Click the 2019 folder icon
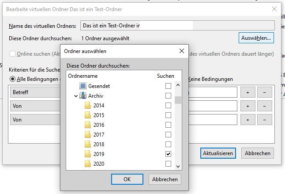The image size is (285, 194). [x=87, y=154]
